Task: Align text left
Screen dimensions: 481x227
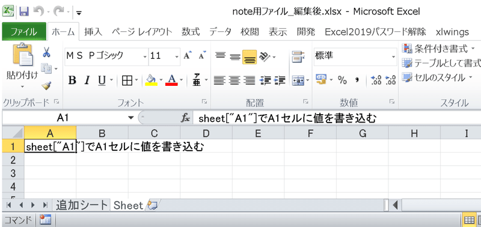Action: coord(219,80)
